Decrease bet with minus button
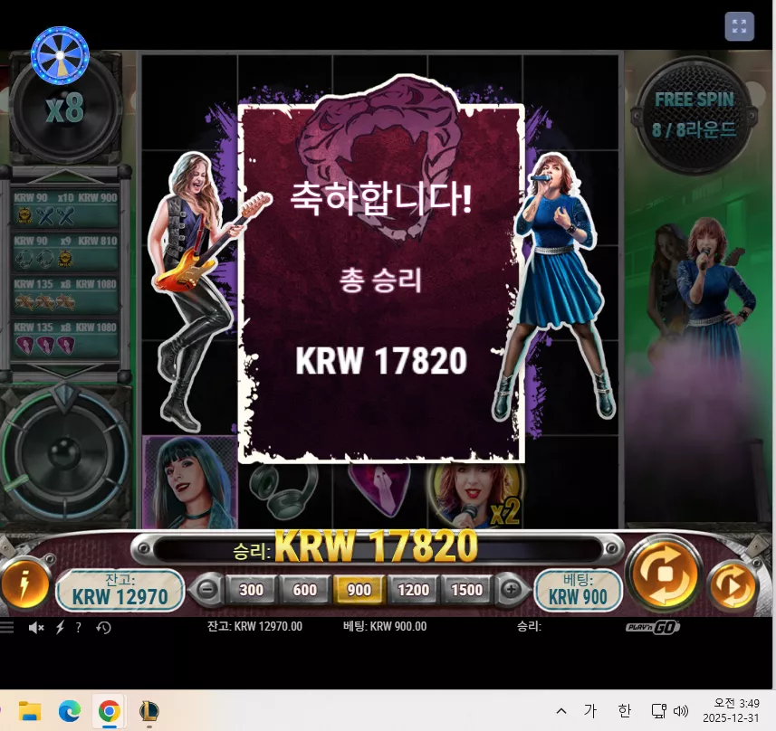The width and height of the screenshot is (776, 731). click(x=208, y=589)
